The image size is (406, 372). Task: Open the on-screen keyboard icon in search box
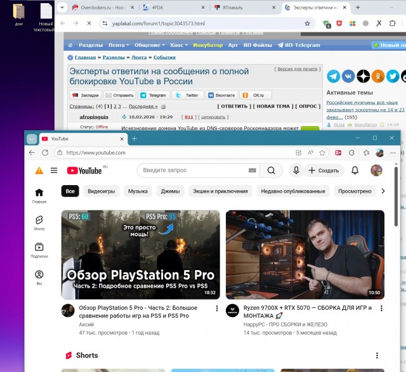(x=252, y=170)
